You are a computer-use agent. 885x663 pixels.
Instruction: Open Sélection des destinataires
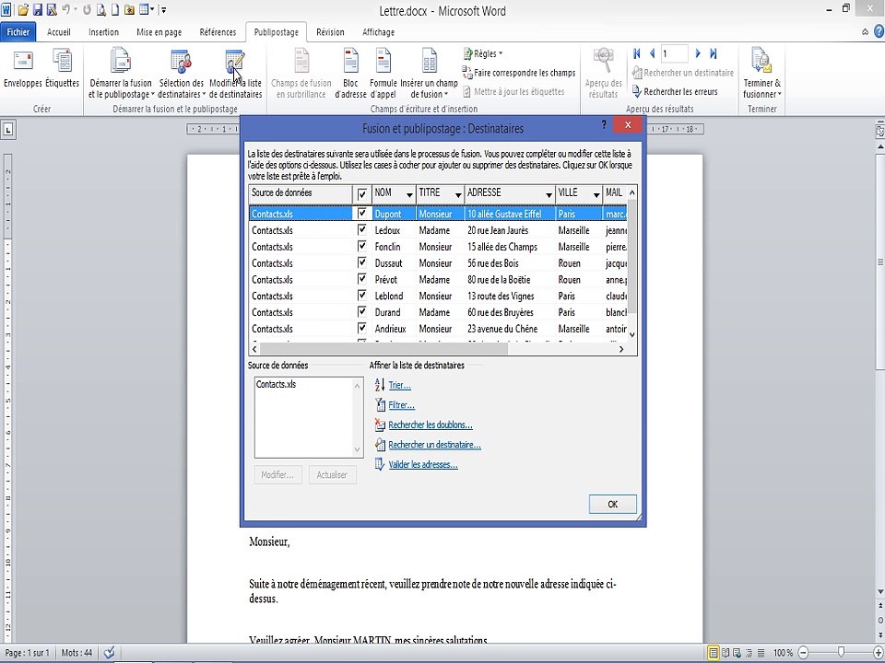182,74
